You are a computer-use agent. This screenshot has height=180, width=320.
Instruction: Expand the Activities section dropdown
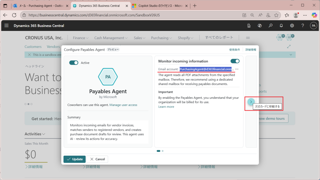click(x=35, y=134)
